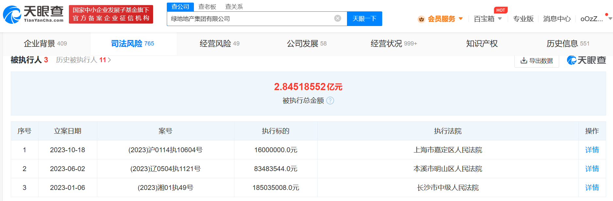The image size is (613, 201).
Task: Click the 立案日期 column header
Action: pyautogui.click(x=68, y=131)
